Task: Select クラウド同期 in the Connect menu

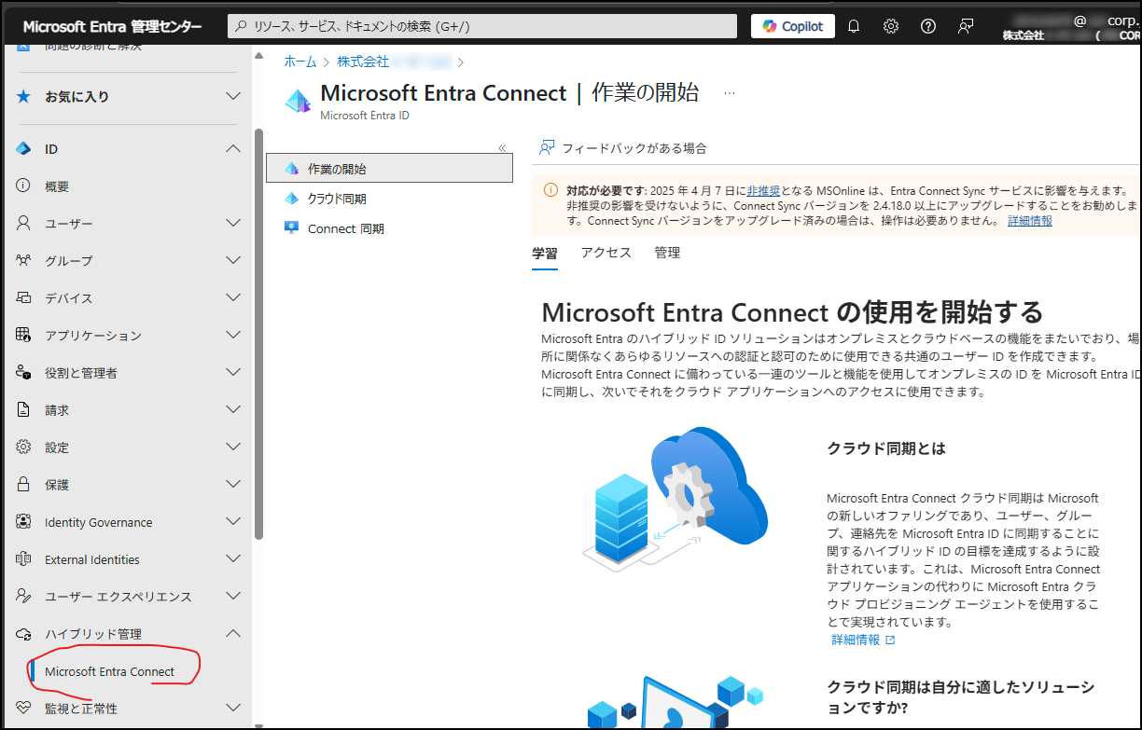Action: click(335, 199)
